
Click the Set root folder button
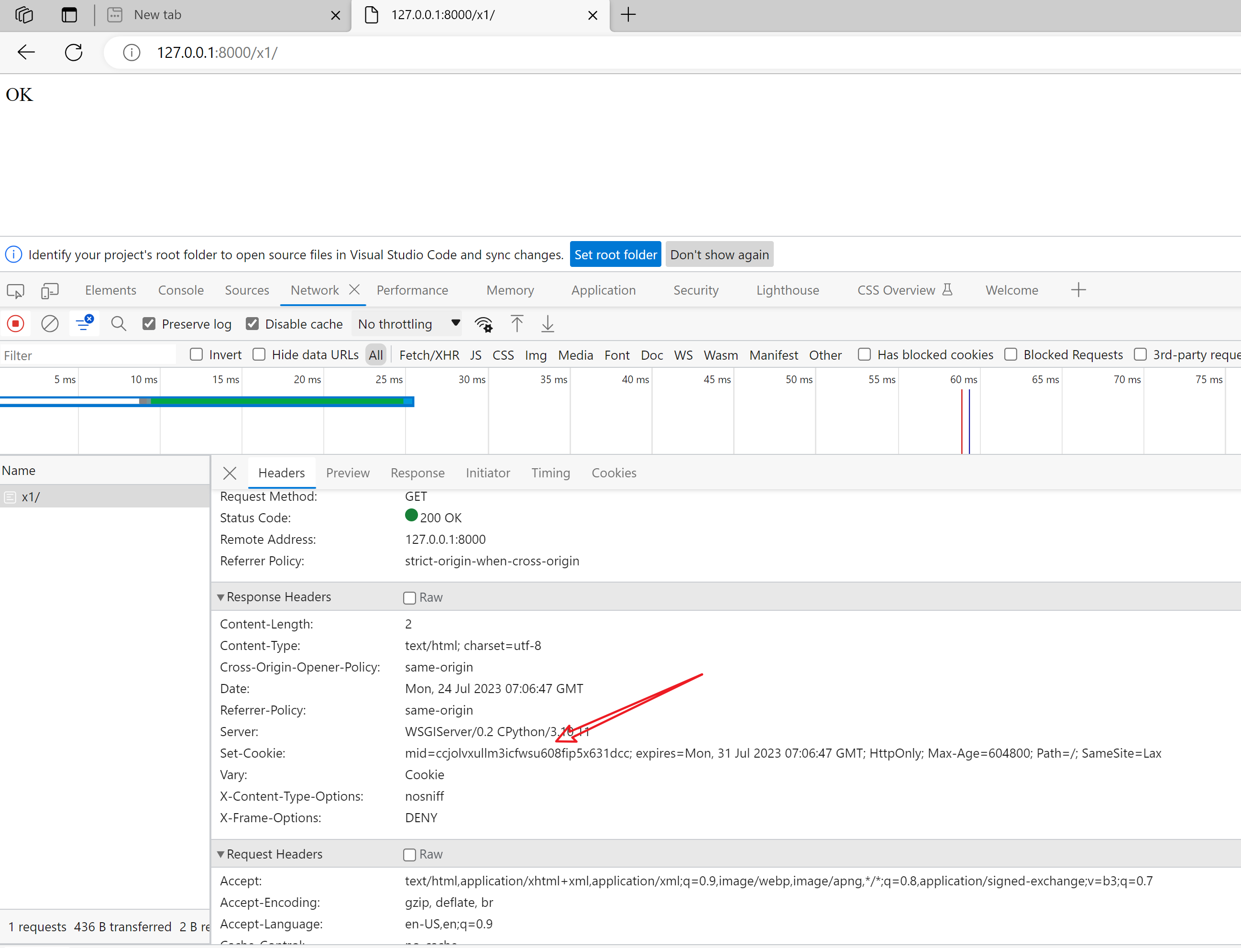[615, 254]
